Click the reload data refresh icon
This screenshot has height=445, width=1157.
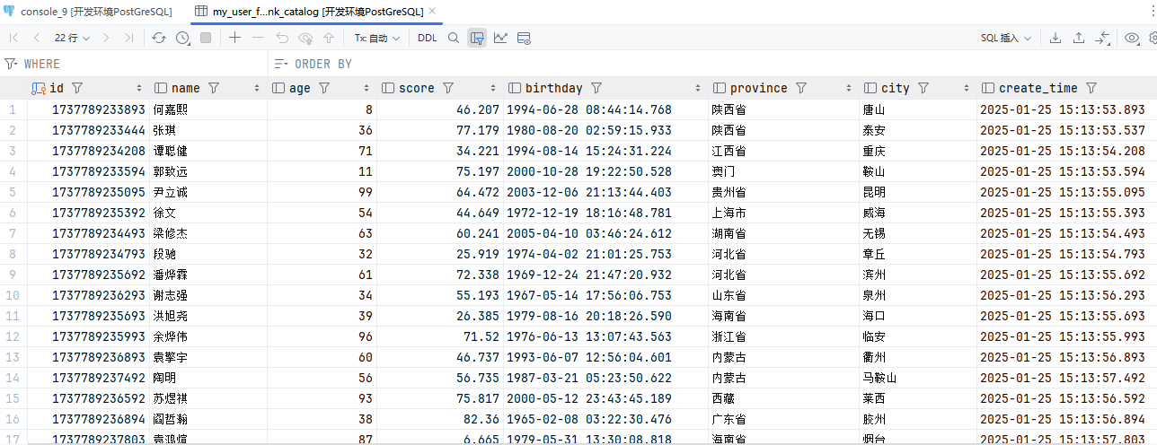[x=159, y=38]
